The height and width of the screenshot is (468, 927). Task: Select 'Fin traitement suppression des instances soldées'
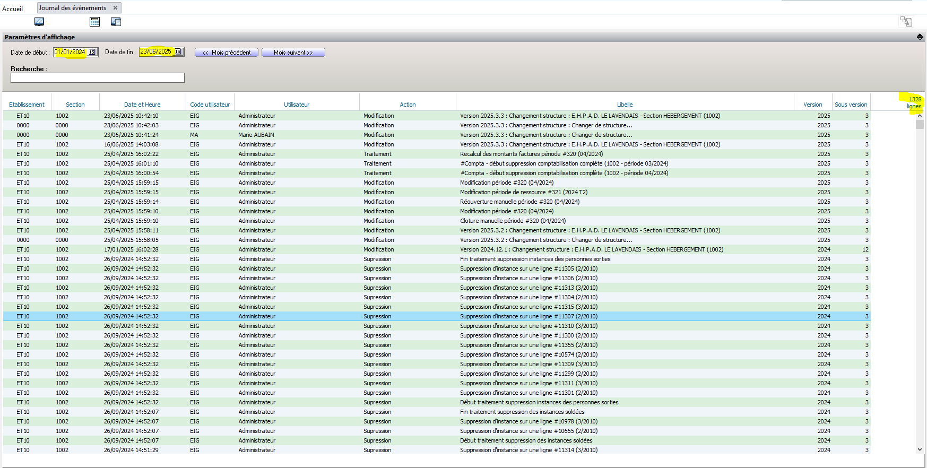point(437,412)
